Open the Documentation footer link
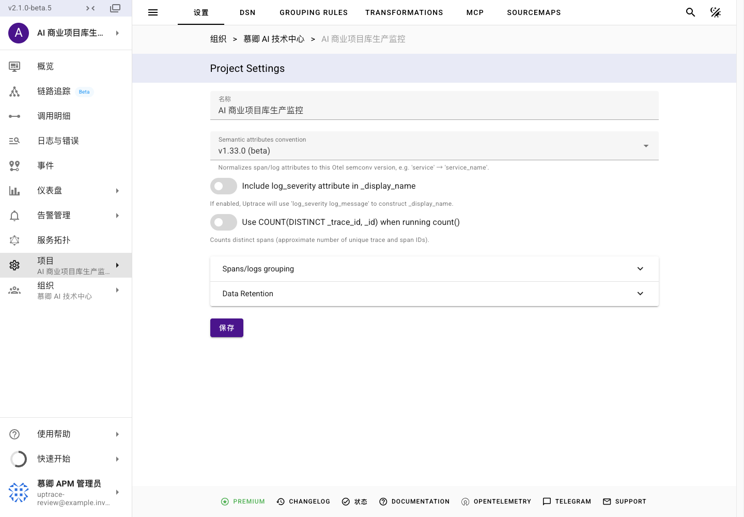744x517 pixels. [414, 501]
